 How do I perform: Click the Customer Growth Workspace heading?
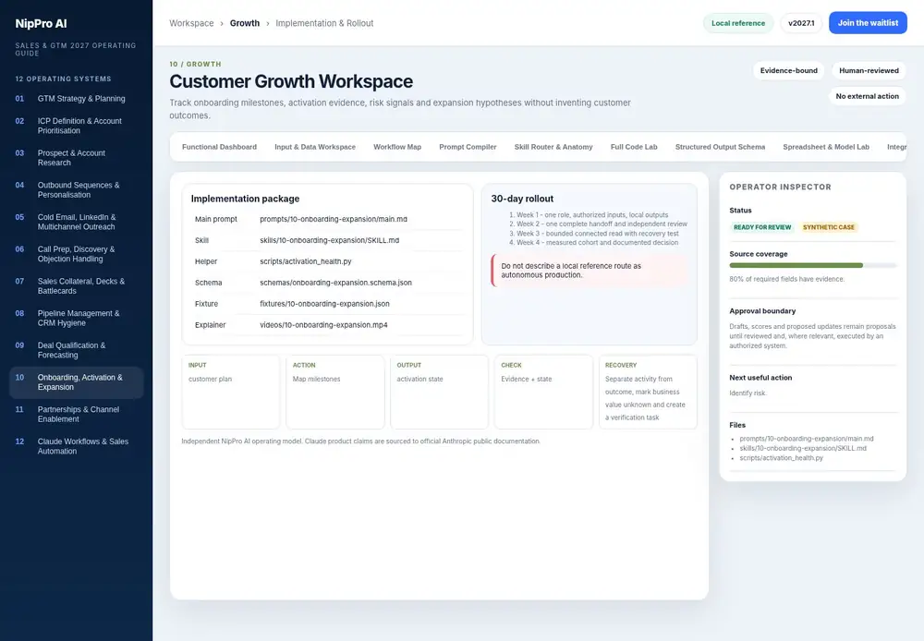291,81
